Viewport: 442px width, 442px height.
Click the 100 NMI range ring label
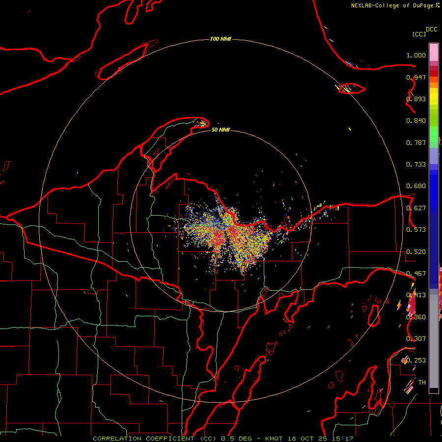point(221,39)
